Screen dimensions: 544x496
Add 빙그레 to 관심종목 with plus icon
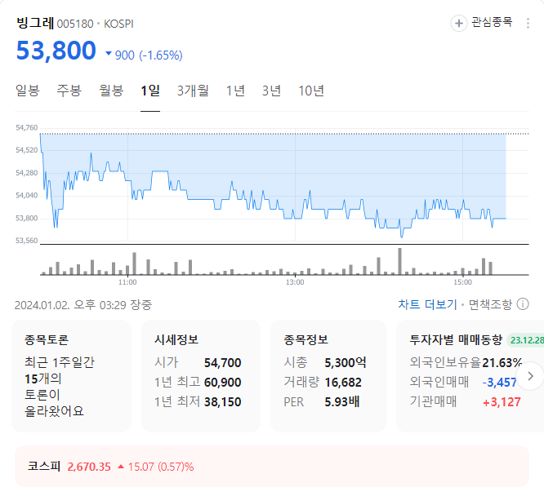point(459,23)
